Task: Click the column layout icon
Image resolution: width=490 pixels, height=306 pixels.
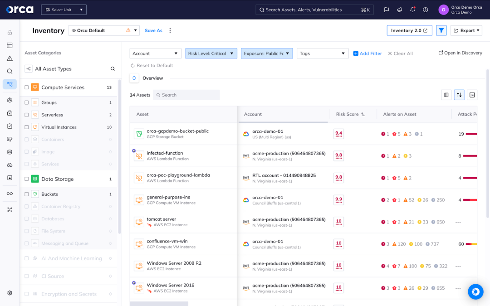Action: [x=446, y=95]
